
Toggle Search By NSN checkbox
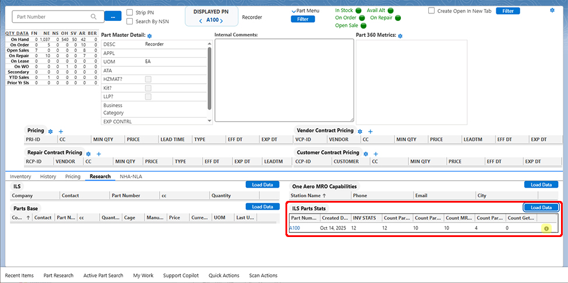[x=130, y=22]
